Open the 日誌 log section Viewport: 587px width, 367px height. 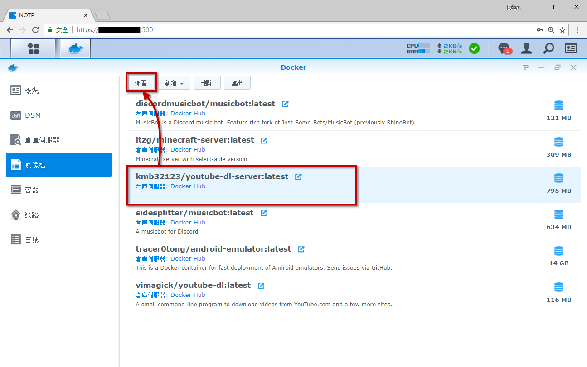tap(58, 240)
